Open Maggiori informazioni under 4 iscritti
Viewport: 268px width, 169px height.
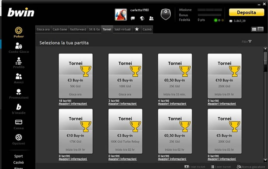[172, 104]
